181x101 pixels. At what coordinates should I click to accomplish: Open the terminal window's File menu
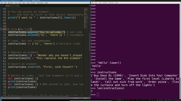click(x=92, y=3)
